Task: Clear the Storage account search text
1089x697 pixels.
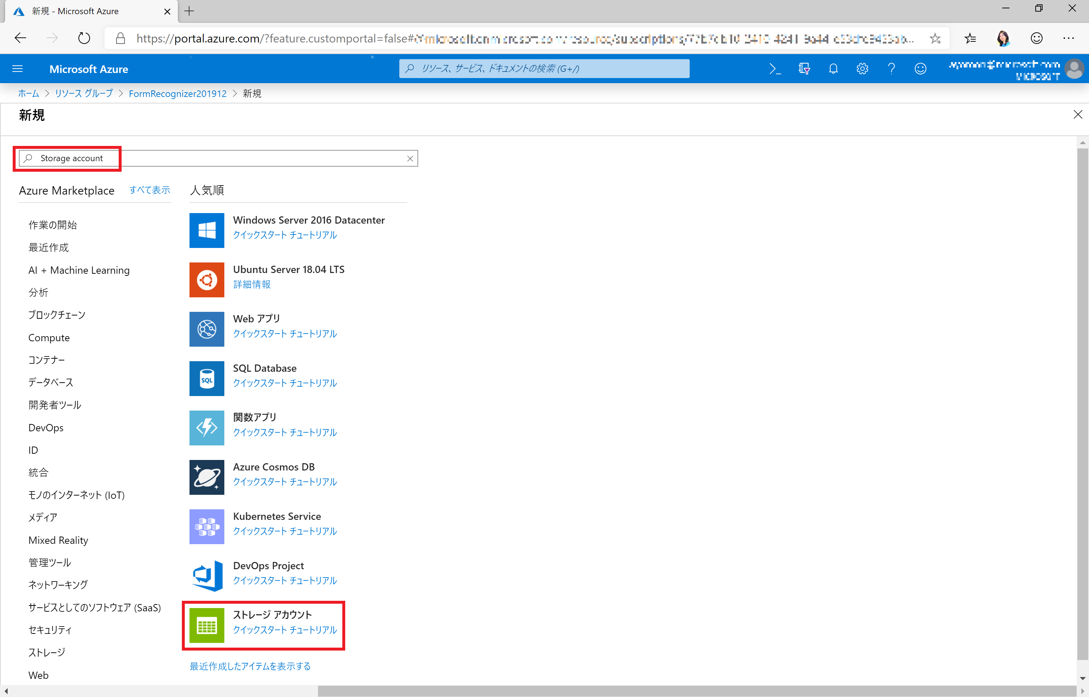Action: tap(410, 158)
